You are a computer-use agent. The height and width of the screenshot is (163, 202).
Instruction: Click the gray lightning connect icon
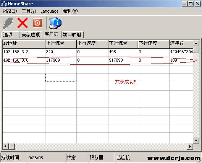pos(8,23)
